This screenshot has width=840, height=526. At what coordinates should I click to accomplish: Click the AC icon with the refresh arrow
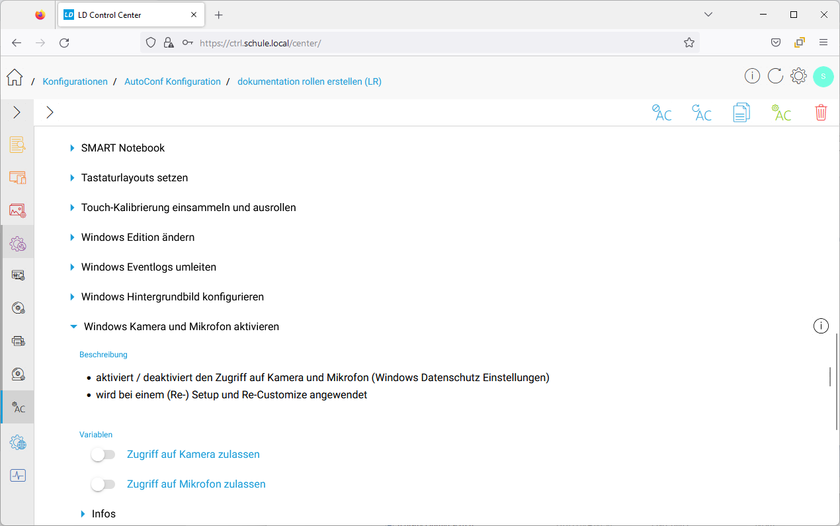coord(701,112)
